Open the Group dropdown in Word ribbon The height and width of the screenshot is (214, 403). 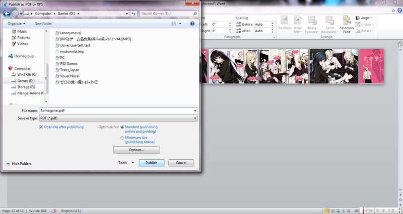point(364,24)
